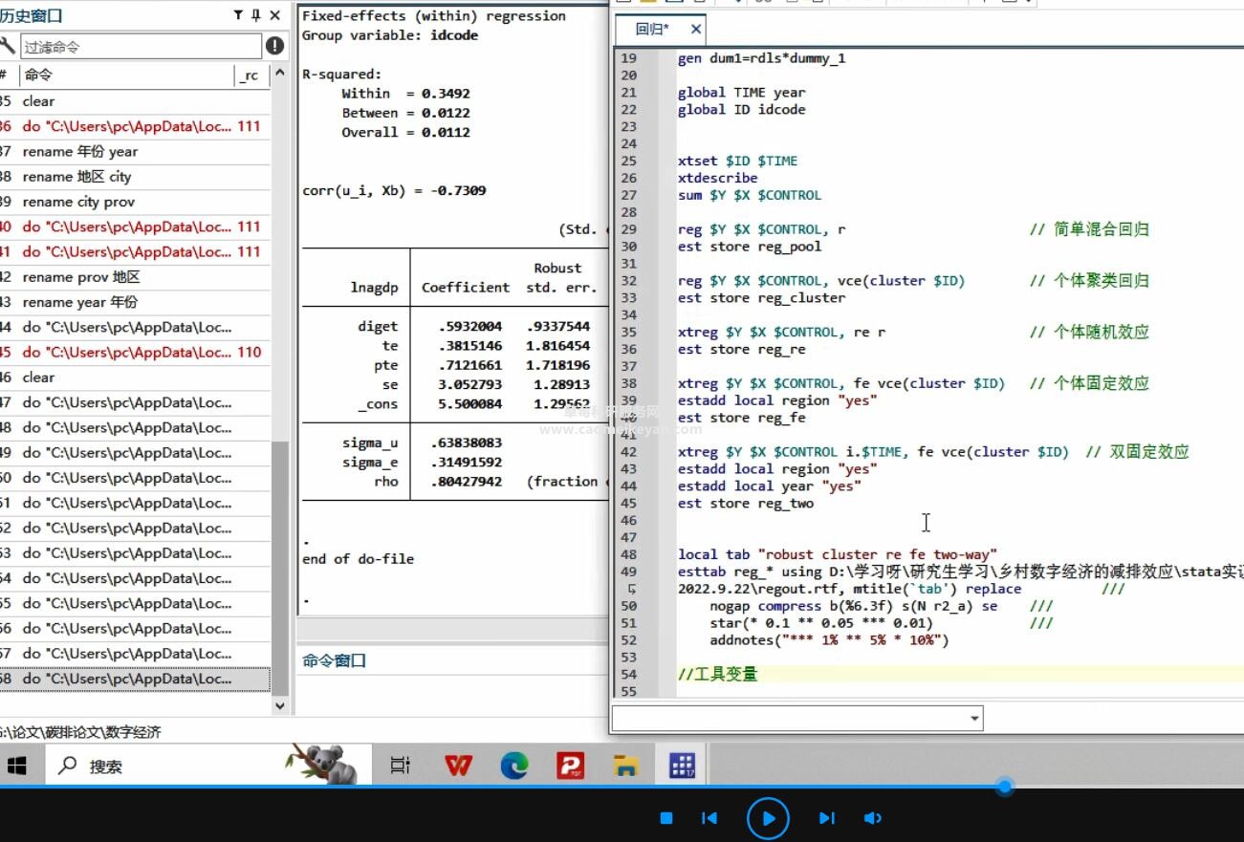1244x842 pixels.
Task: Close the 历史窗口 panel
Action: (x=275, y=15)
